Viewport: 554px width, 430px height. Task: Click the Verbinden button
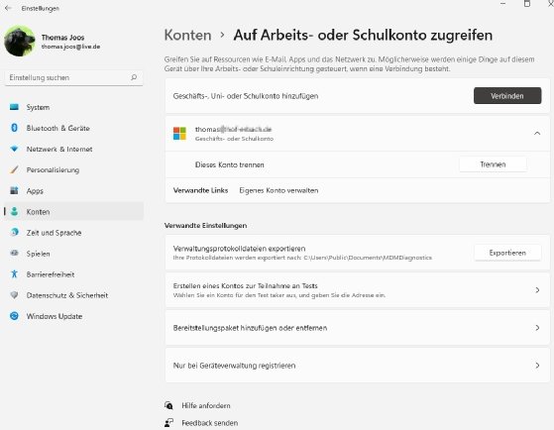coord(507,96)
